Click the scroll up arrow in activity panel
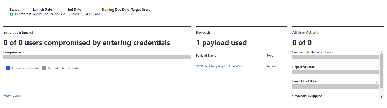 point(382,52)
